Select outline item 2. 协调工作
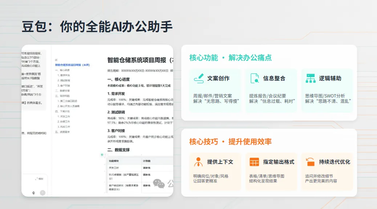The image size is (377, 209). pyautogui.click(x=64, y=121)
